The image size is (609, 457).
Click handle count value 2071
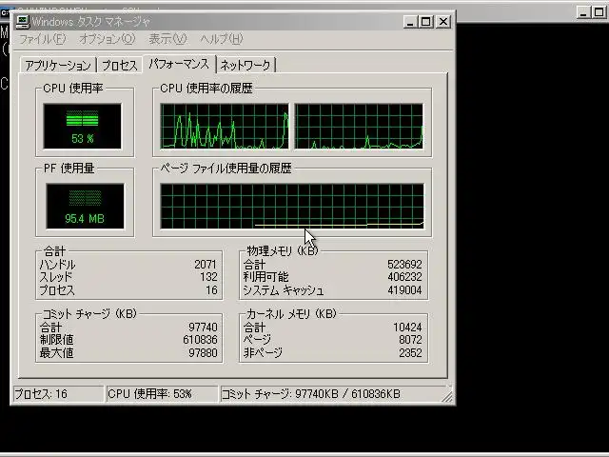[x=206, y=265]
